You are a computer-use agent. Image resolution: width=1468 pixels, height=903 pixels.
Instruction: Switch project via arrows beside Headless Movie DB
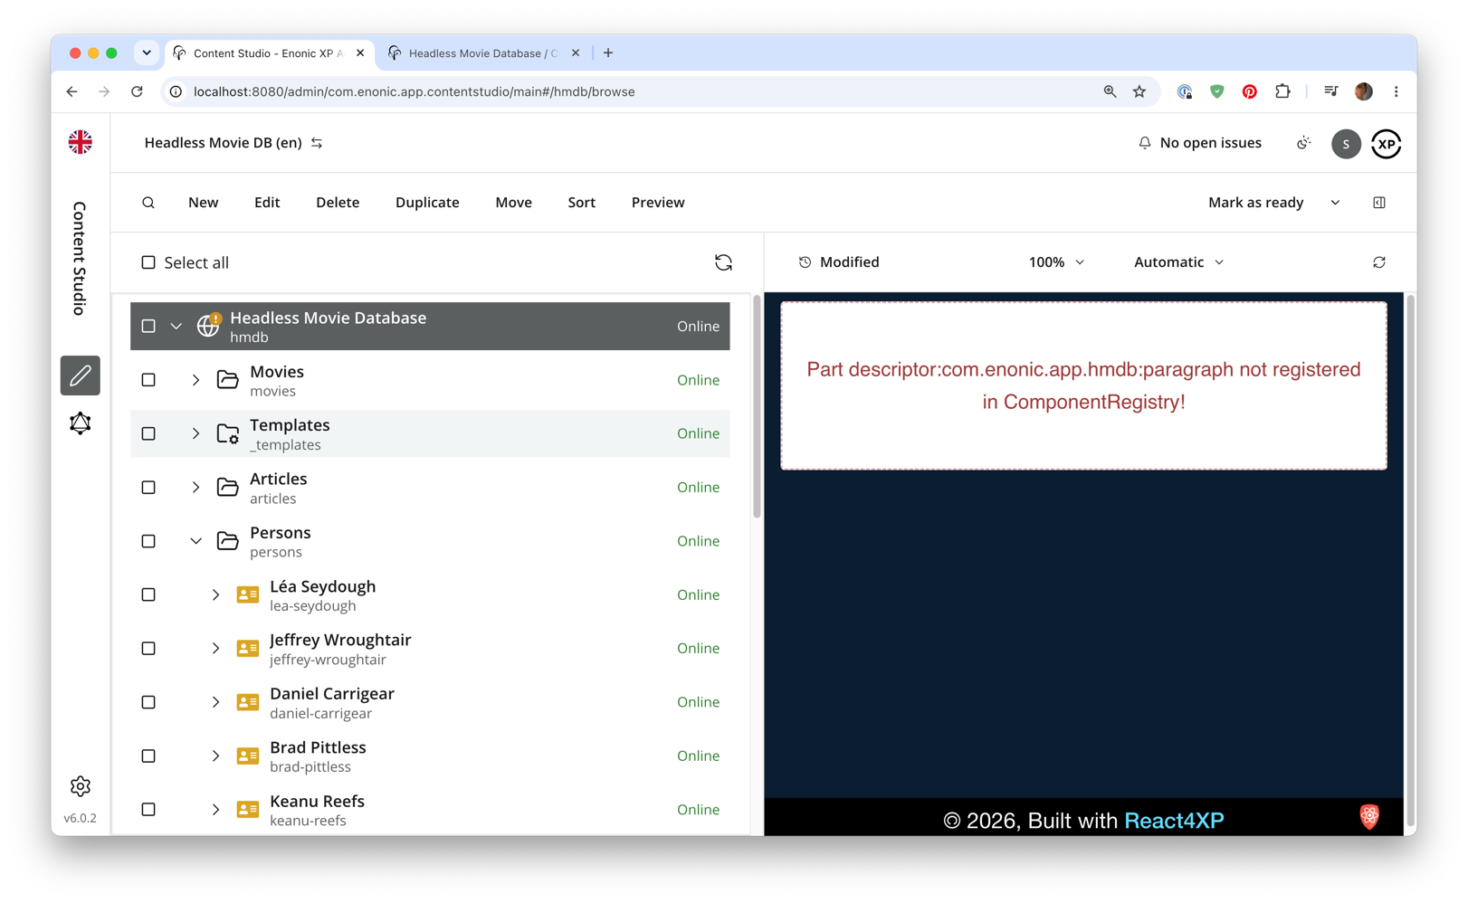coord(317,143)
